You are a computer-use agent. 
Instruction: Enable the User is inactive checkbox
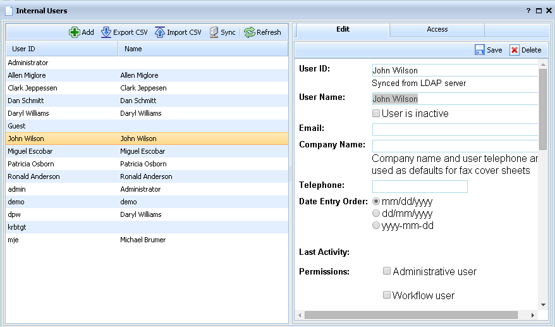[376, 114]
